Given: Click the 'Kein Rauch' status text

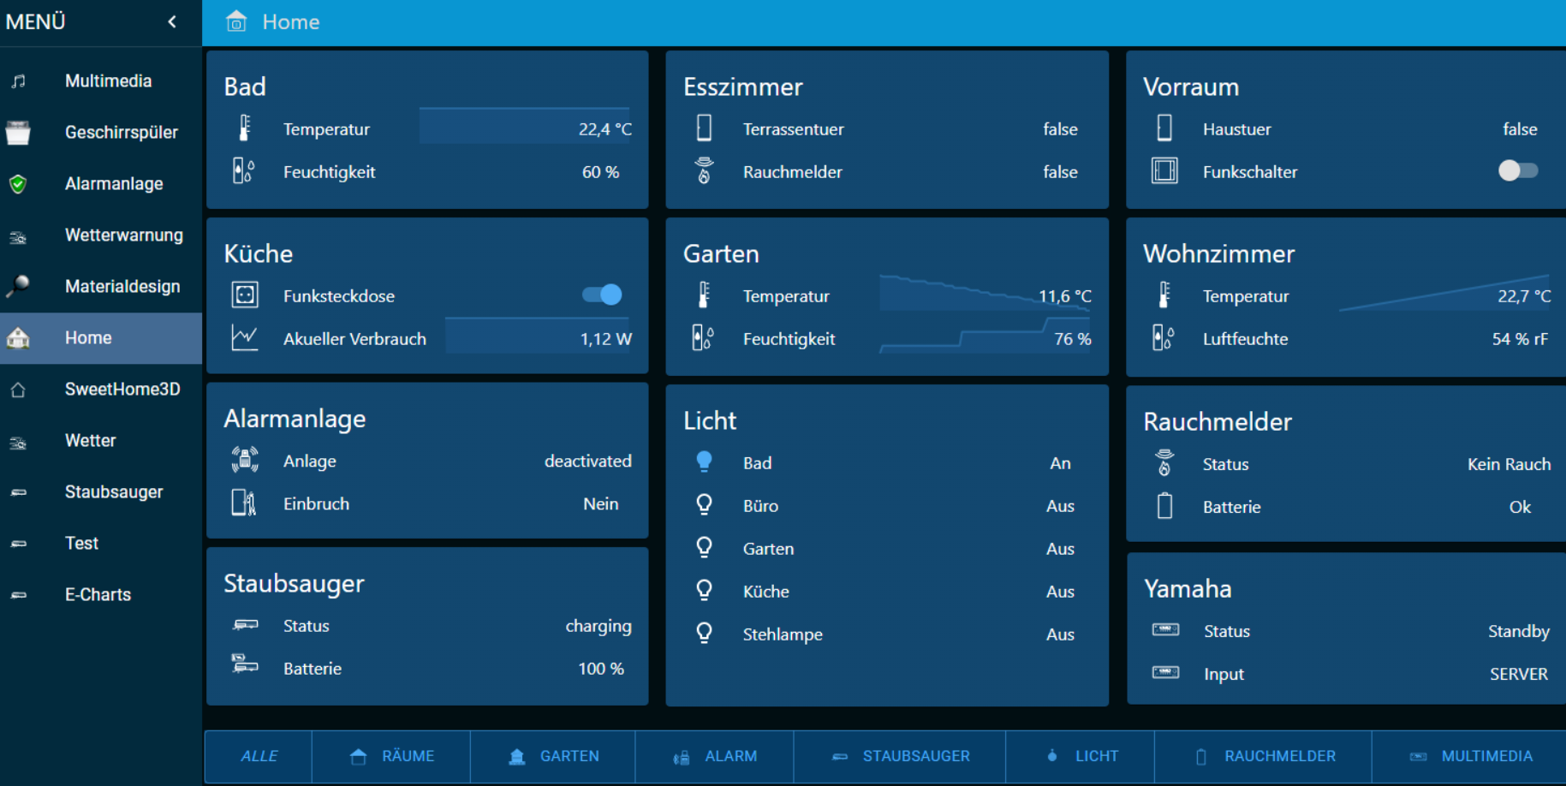Looking at the screenshot, I should (x=1509, y=464).
